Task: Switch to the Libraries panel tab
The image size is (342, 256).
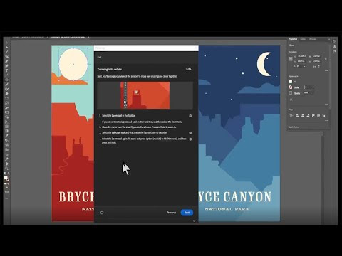Action: (312, 39)
